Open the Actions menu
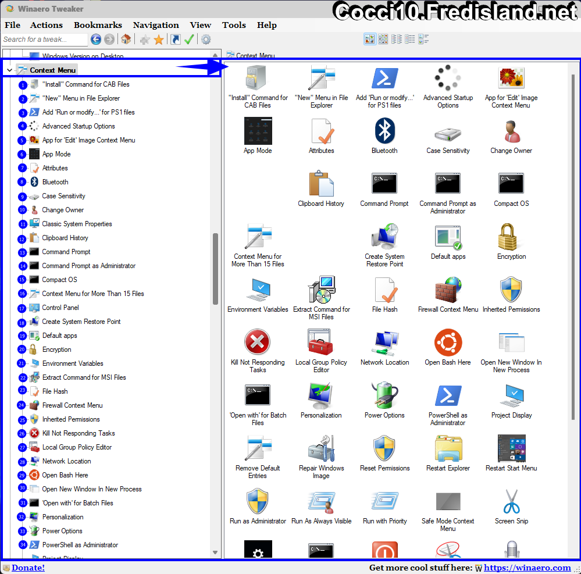The height and width of the screenshot is (574, 581). [x=47, y=25]
